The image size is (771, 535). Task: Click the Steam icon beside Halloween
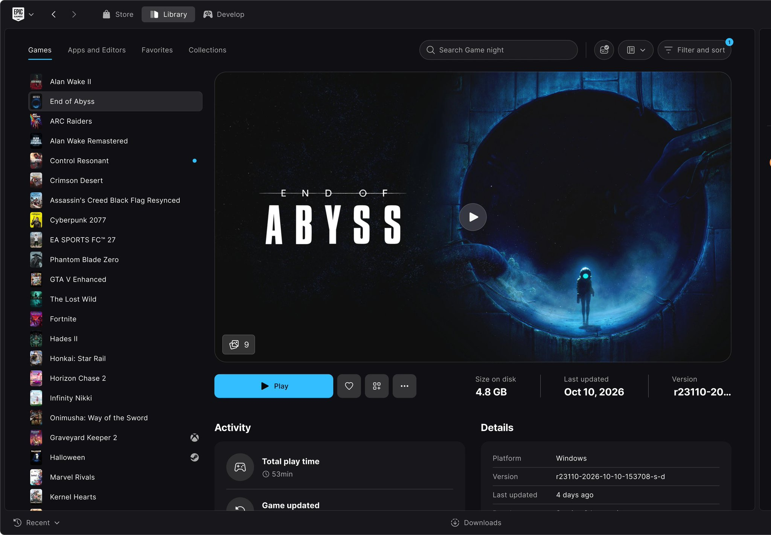(194, 457)
